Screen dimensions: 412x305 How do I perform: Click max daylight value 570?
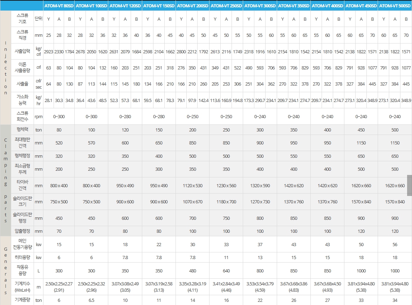(91, 143)
